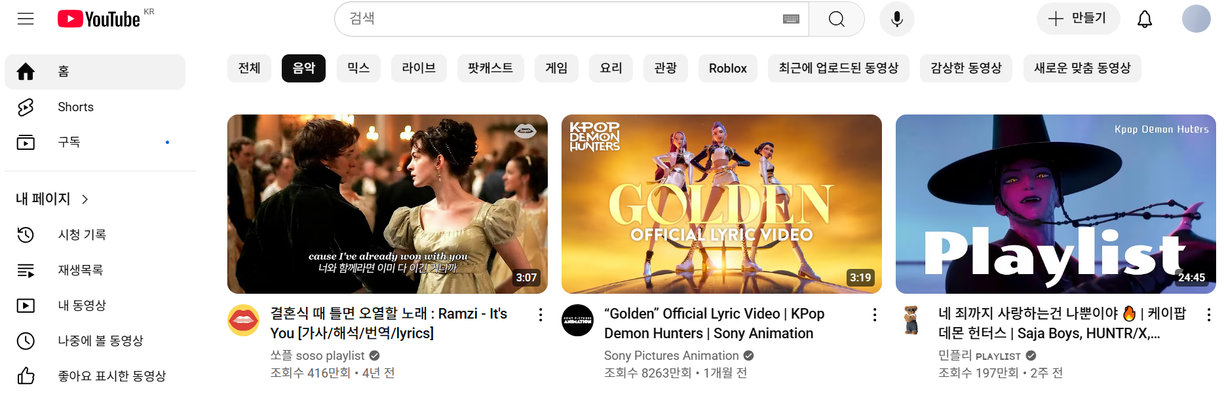Go to Sony Pictures Animation channel name

click(x=671, y=355)
